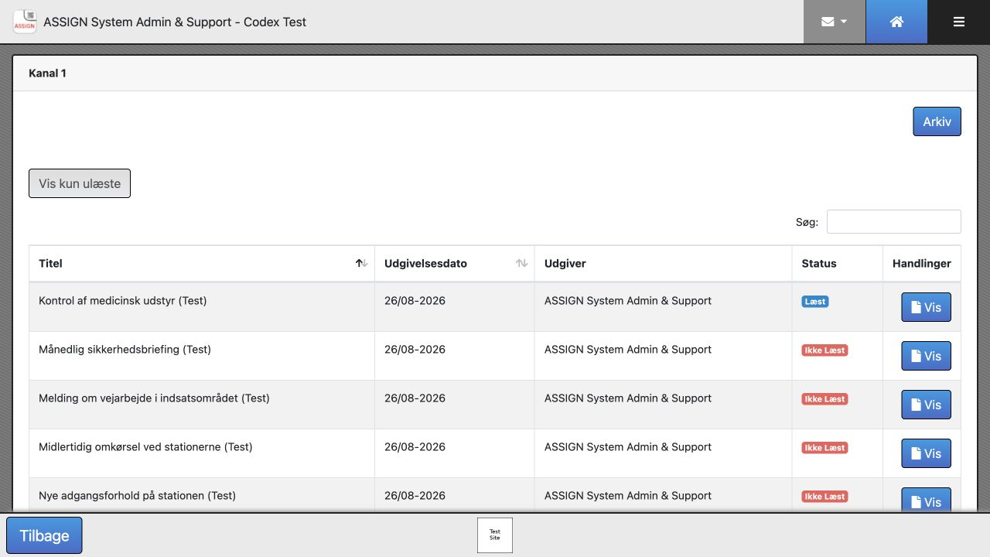Screen dimensions: 990x557
Task: Sort table by Titel column
Action: (x=202, y=263)
